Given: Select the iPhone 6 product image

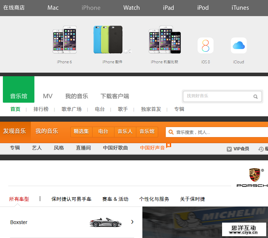Looking at the screenshot, I should (x=65, y=40).
